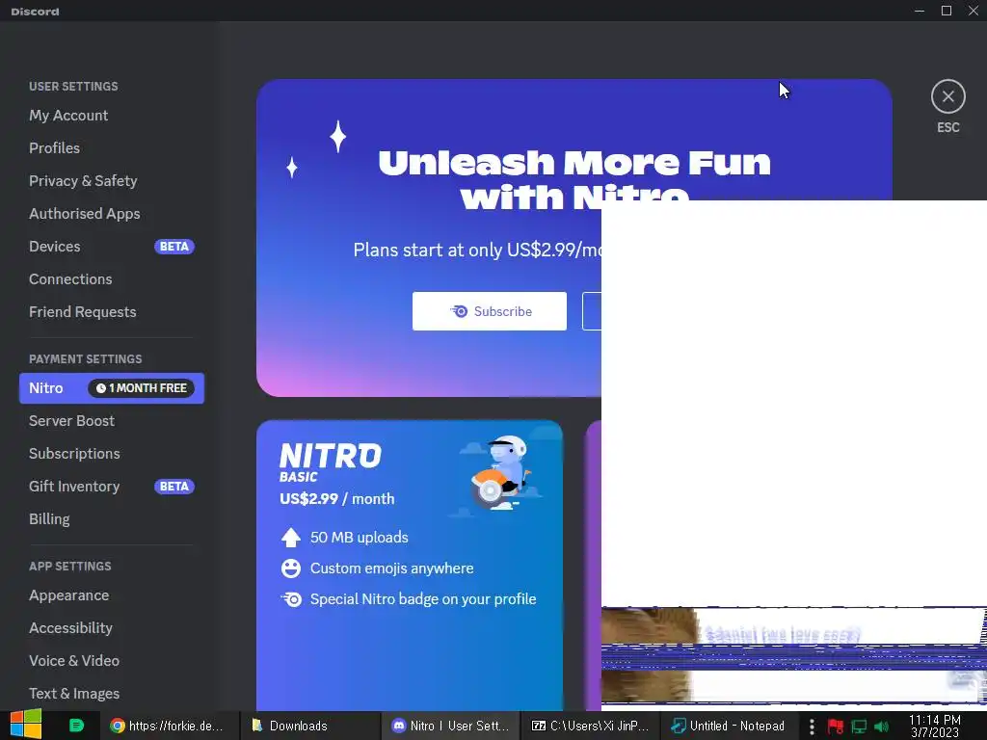Open Voice & Video settings

coord(73,661)
